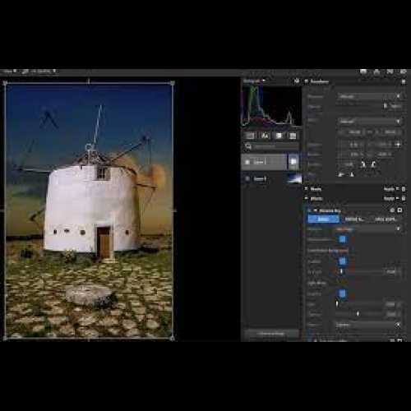This screenshot has height=411, width=411.
Task: Click the last icon button below the histogram
Action: click(293, 136)
